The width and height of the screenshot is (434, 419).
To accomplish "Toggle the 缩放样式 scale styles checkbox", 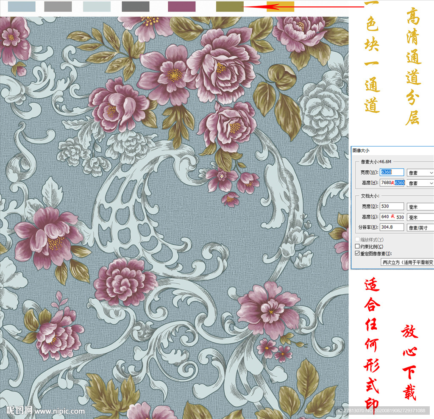I will (357, 240).
